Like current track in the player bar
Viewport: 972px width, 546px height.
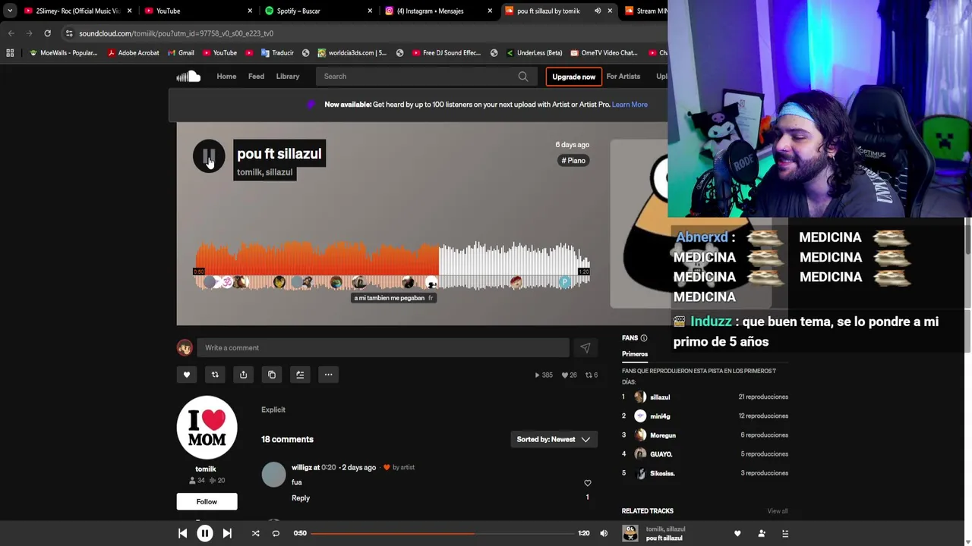pyautogui.click(x=737, y=533)
